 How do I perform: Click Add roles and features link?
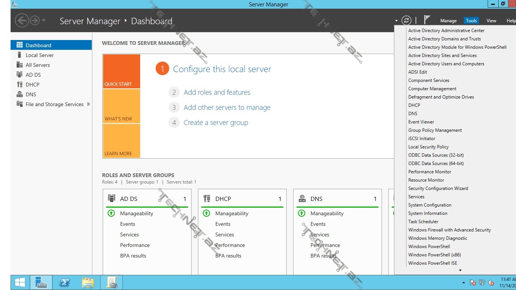click(x=217, y=93)
